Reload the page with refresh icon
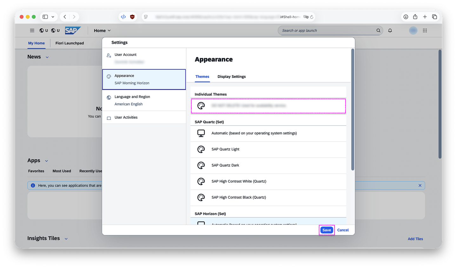This screenshot has width=457, height=268. point(312,17)
